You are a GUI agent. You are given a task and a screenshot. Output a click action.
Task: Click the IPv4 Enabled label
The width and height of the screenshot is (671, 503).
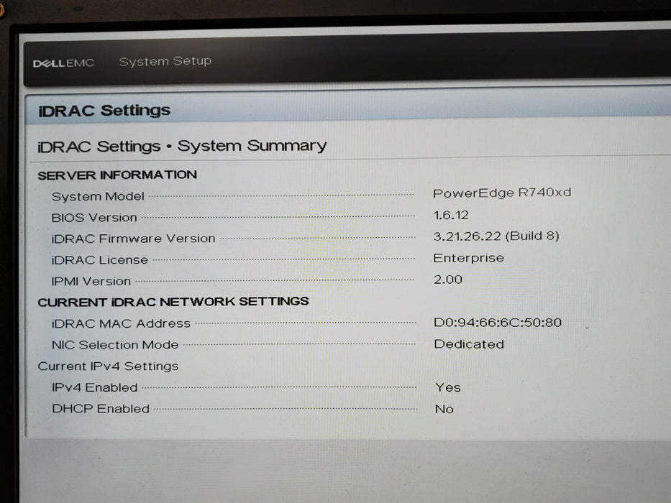click(95, 387)
